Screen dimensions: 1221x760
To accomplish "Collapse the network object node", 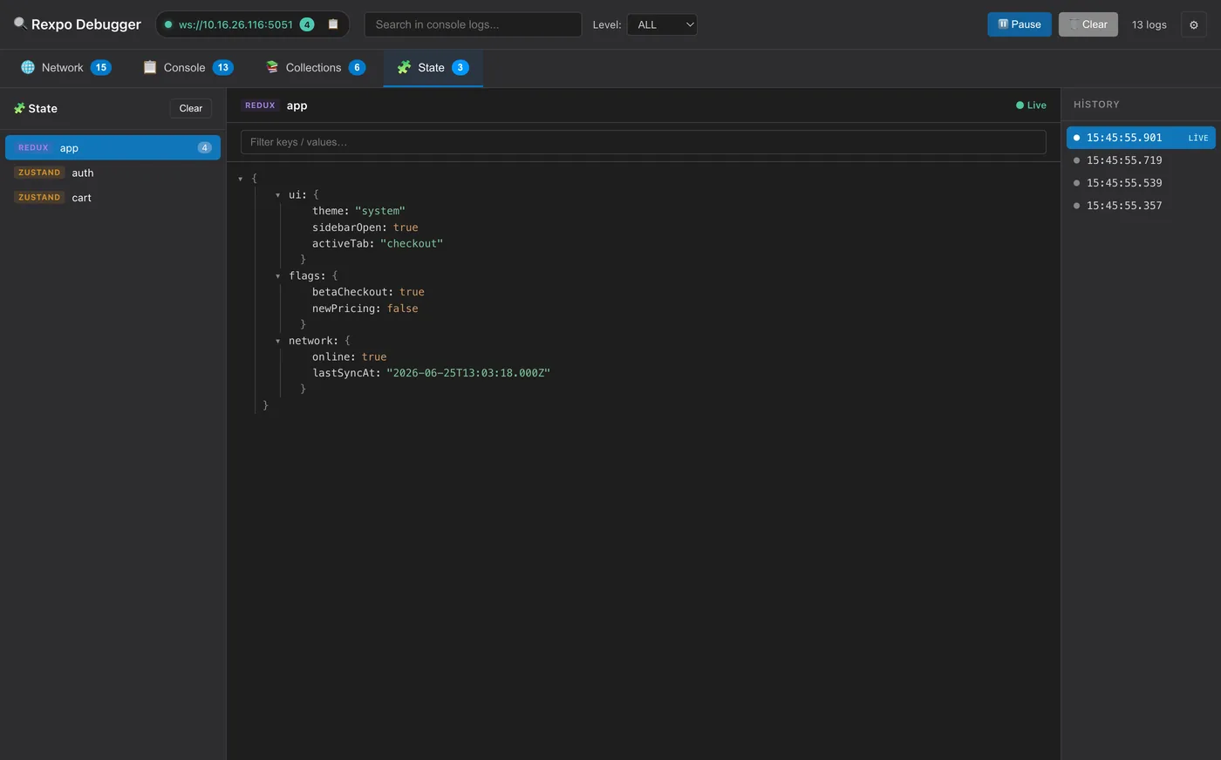I will [x=278, y=341].
